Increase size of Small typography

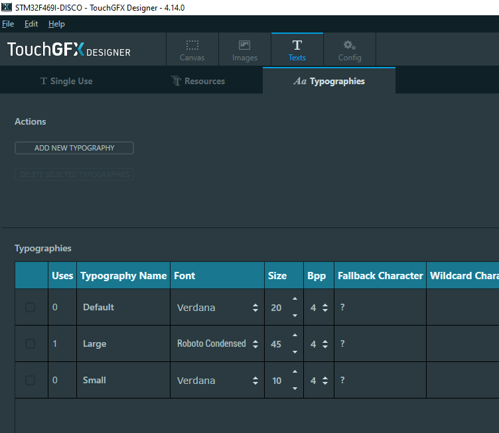[295, 371]
